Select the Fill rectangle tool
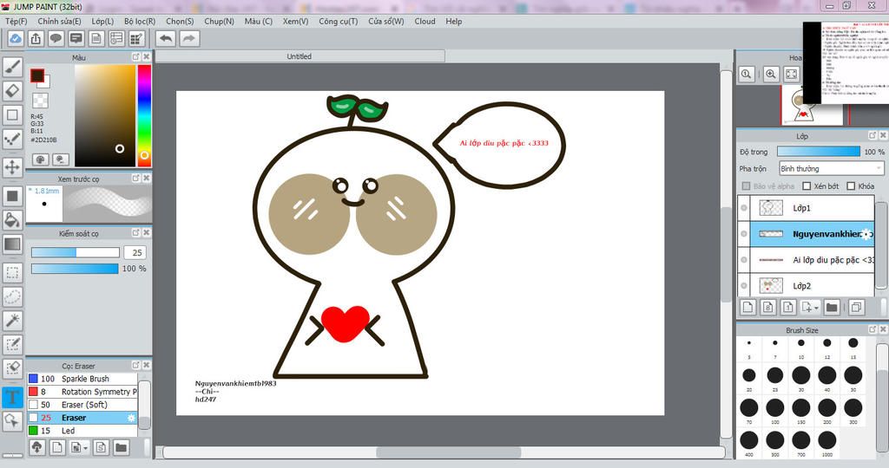The image size is (889, 468). 12,197
